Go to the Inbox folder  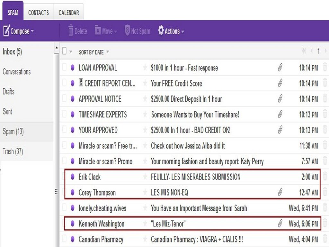(x=12, y=52)
